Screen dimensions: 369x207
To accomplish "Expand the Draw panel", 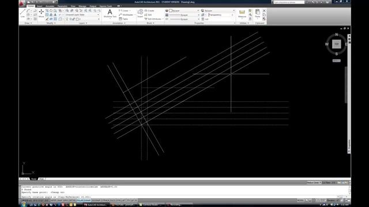I will pyautogui.click(x=28, y=23).
